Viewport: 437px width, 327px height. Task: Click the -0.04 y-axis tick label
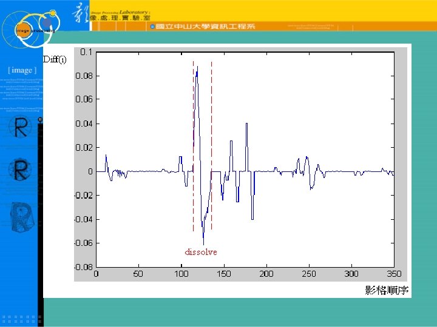tap(83, 219)
